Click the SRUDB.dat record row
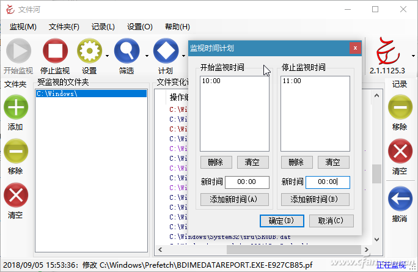Image resolution: width=418 pixels, height=272 pixels. [x=230, y=237]
